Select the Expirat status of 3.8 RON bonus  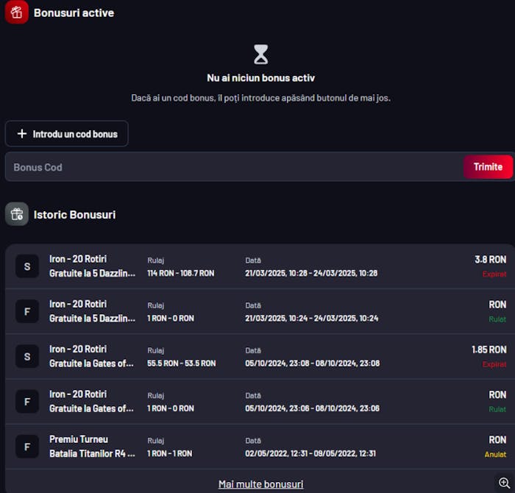(x=494, y=274)
